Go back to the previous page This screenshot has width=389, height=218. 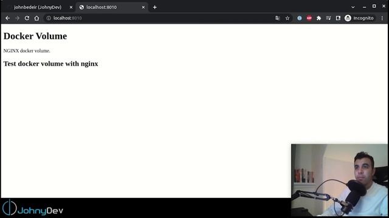(7, 18)
